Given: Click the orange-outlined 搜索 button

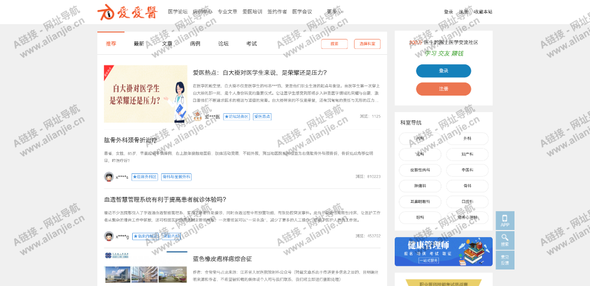Looking at the screenshot, I should pyautogui.click(x=334, y=44).
